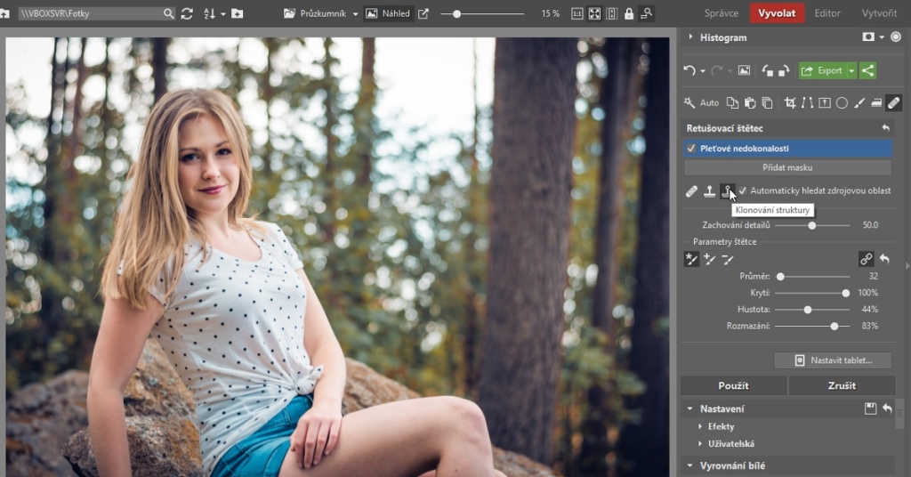
Task: Expand the Histogram panel
Action: [x=690, y=37]
